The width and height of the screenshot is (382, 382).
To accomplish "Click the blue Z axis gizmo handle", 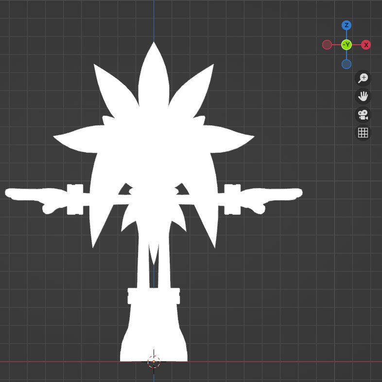I will click(346, 25).
